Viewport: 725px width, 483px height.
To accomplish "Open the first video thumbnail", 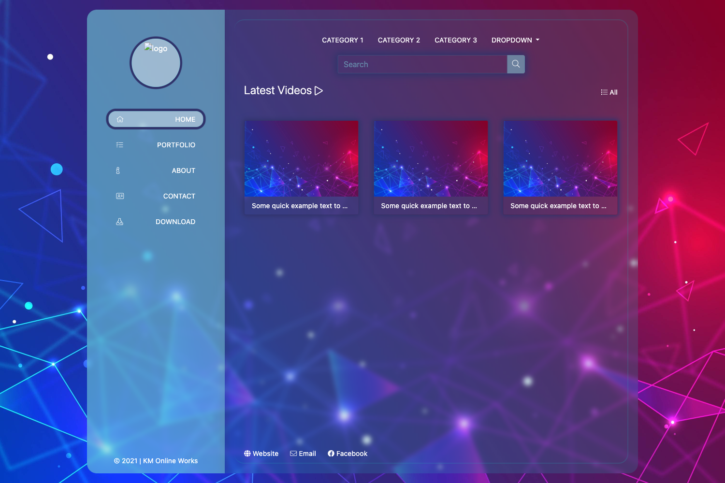I will click(x=301, y=158).
